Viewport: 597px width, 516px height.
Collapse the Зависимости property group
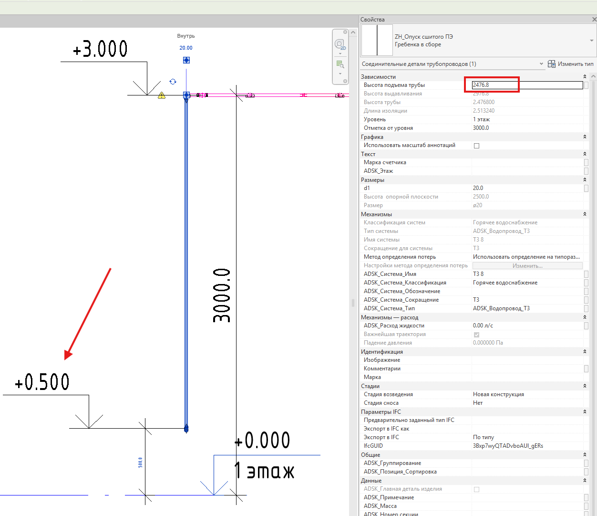(x=585, y=77)
